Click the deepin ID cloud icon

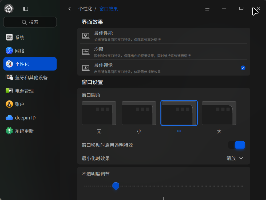[x=9, y=118]
